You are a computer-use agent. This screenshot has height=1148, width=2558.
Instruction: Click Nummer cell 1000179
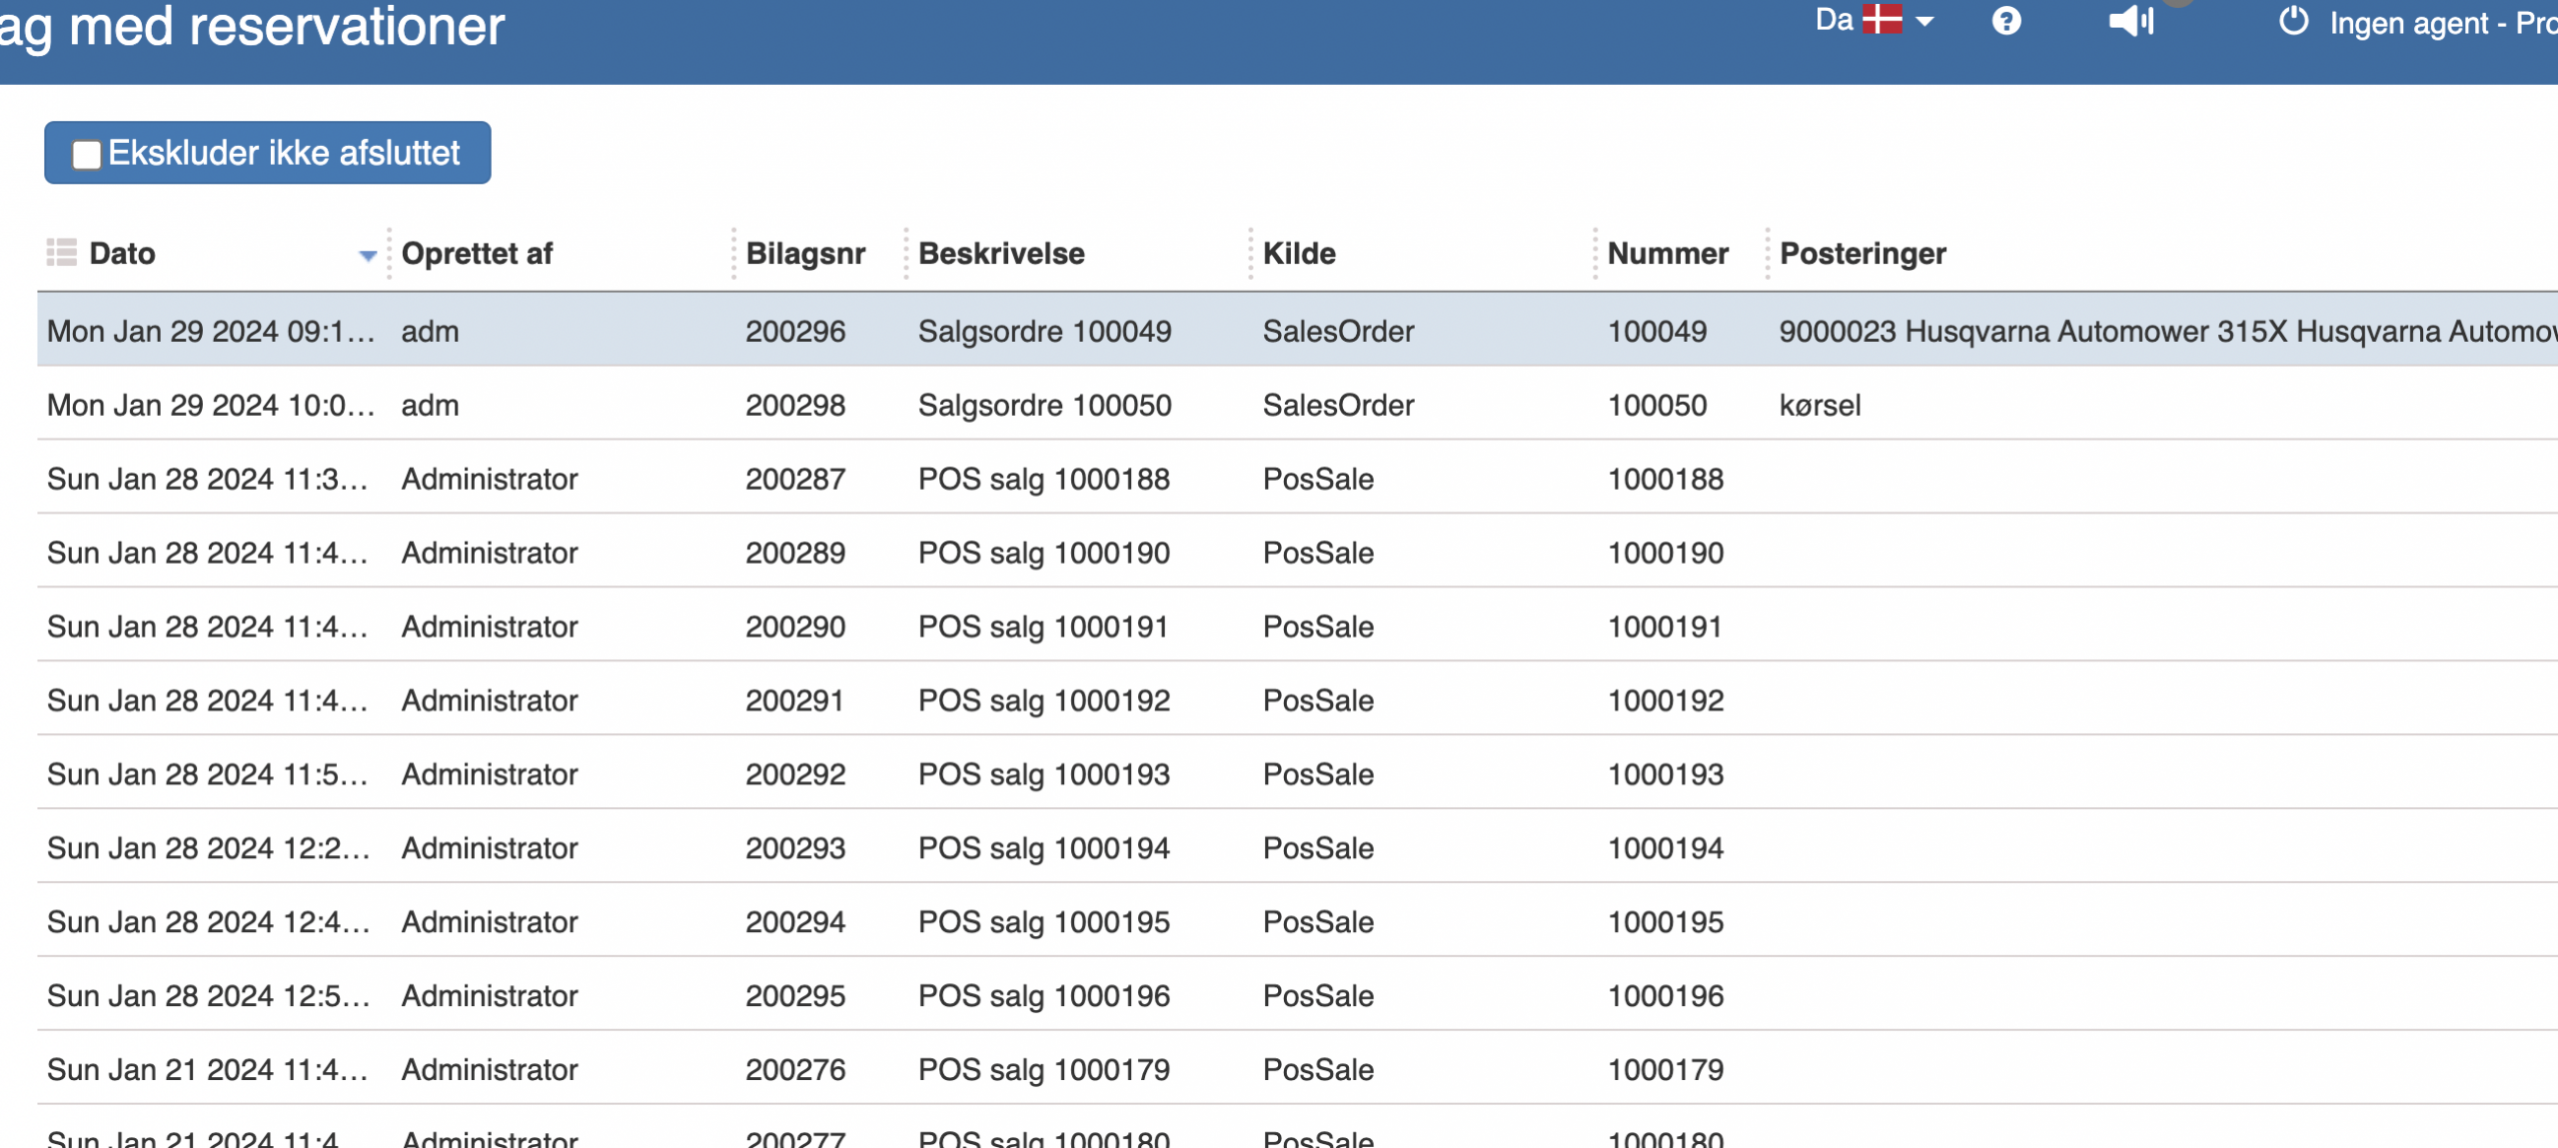tap(1666, 1070)
